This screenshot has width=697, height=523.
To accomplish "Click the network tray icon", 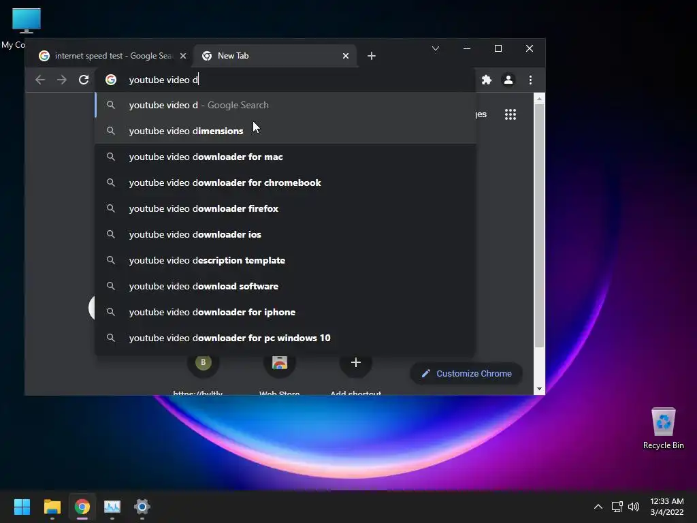I will (x=617, y=507).
